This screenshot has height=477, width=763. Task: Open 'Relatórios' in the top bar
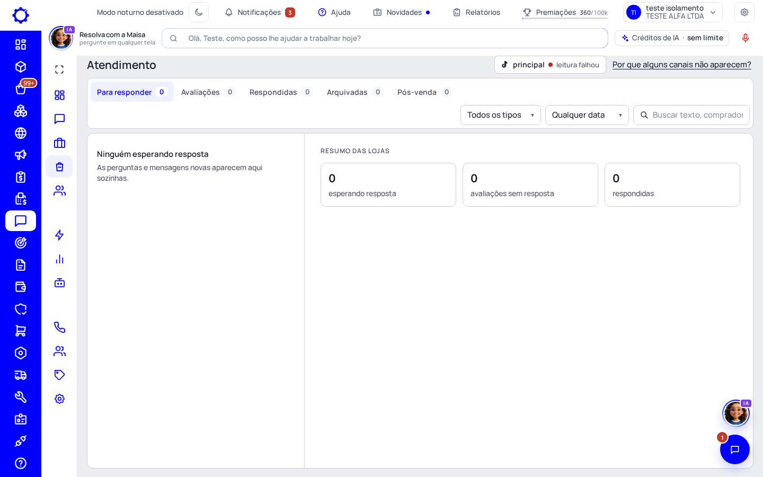pyautogui.click(x=476, y=12)
